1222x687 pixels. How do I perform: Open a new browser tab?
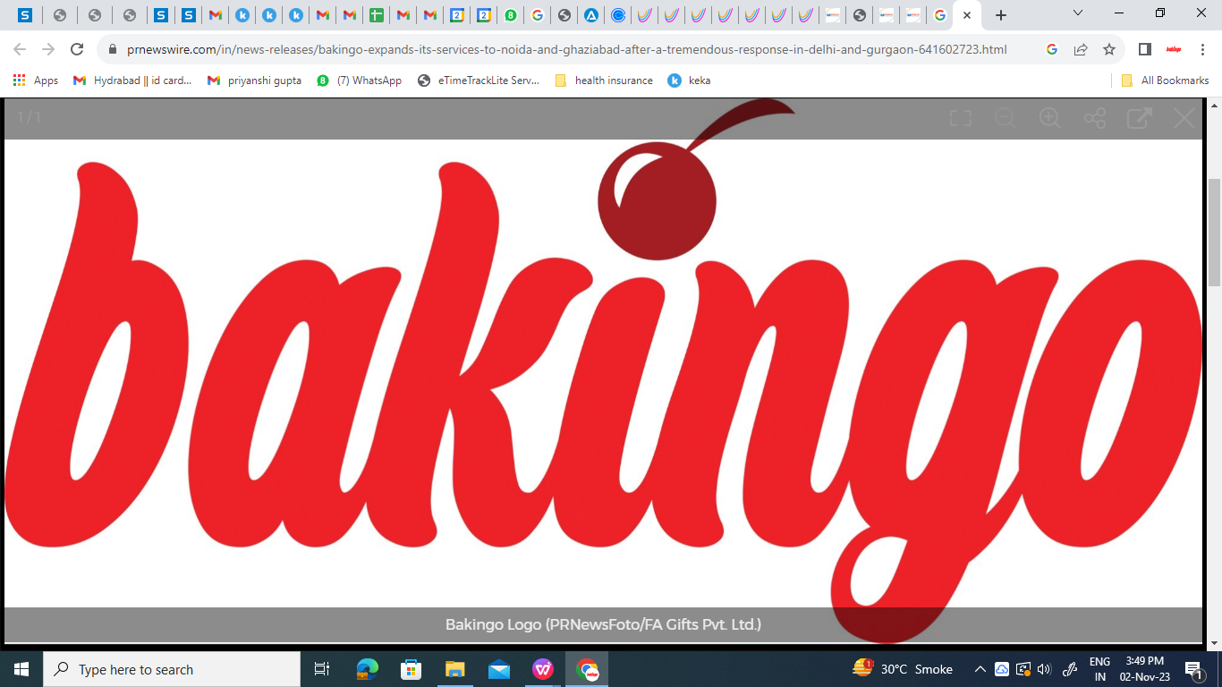(1001, 15)
